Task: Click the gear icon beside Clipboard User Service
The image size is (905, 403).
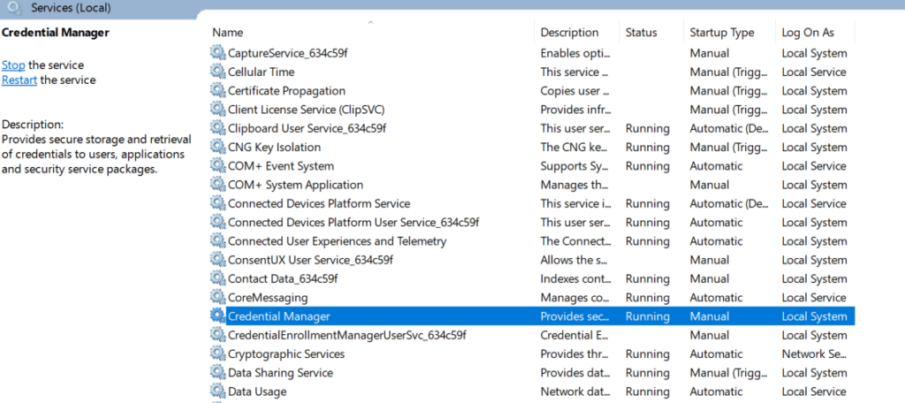Action: tap(217, 128)
